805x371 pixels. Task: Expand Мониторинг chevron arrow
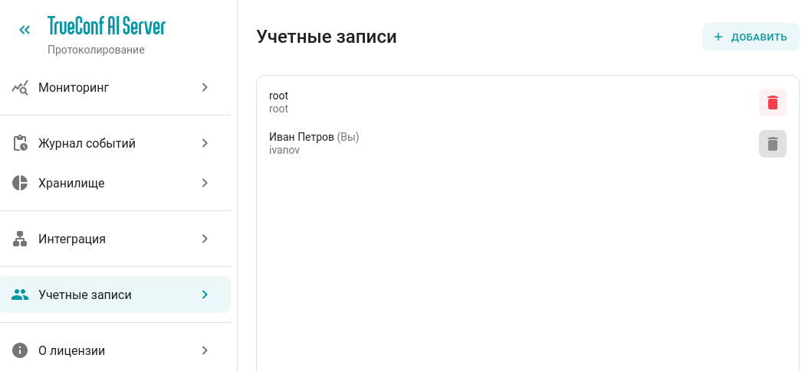(x=205, y=88)
